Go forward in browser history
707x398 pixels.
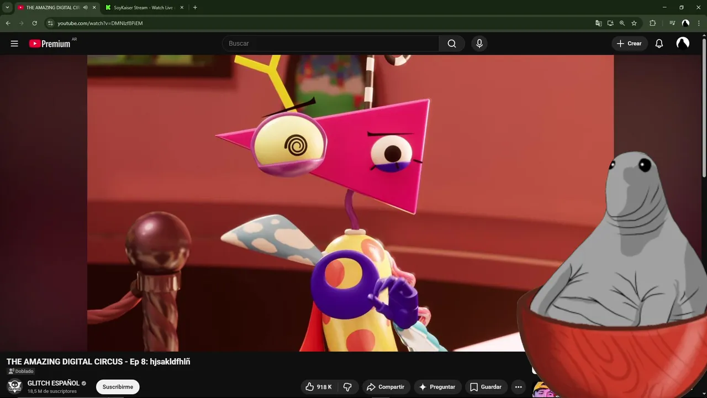[22, 23]
